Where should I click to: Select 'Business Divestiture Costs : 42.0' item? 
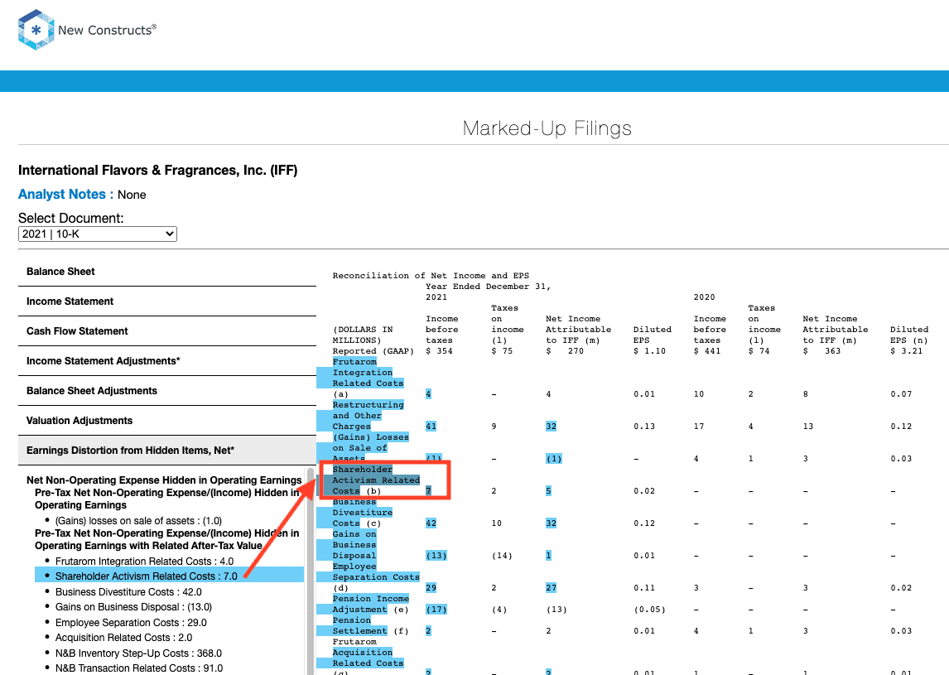[x=128, y=592]
